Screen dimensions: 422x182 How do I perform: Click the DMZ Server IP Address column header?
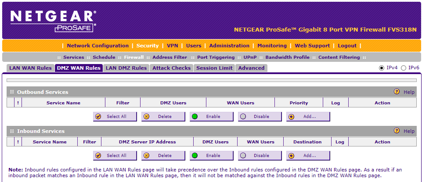click(x=147, y=142)
